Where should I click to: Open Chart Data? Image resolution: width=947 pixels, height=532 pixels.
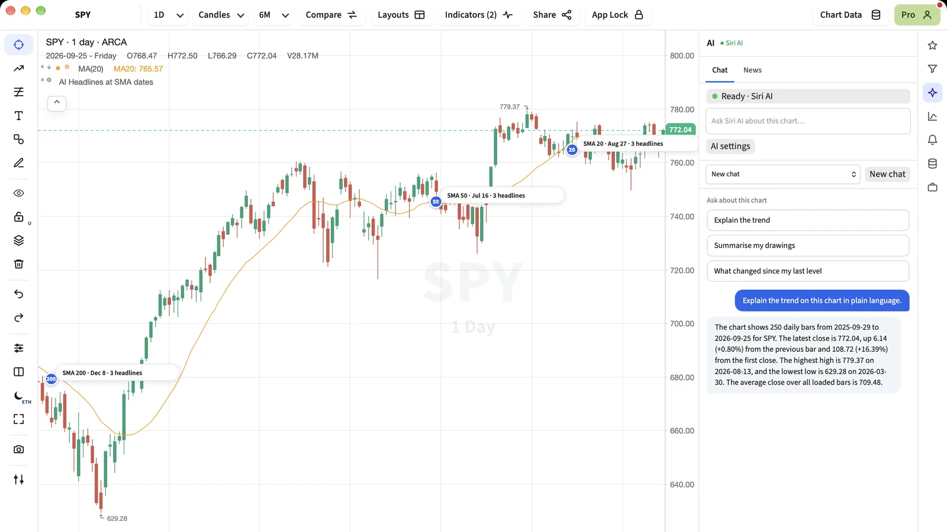pyautogui.click(x=850, y=15)
